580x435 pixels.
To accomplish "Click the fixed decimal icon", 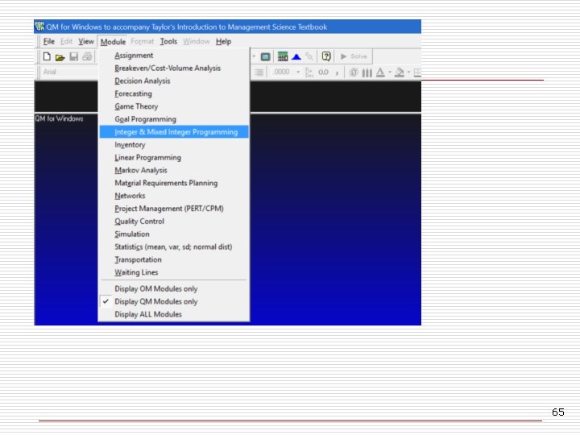I will 309,72.
